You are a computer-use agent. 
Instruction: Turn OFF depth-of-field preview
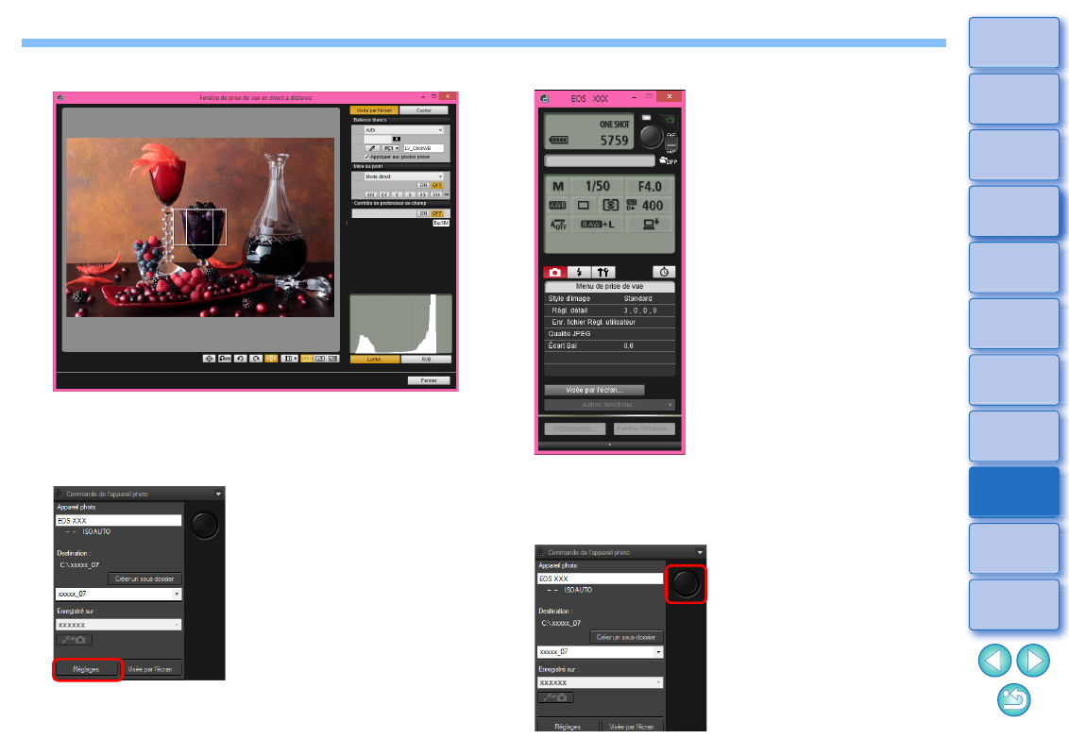point(437,213)
